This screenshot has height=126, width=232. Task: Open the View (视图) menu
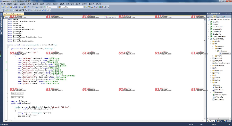click(16, 4)
